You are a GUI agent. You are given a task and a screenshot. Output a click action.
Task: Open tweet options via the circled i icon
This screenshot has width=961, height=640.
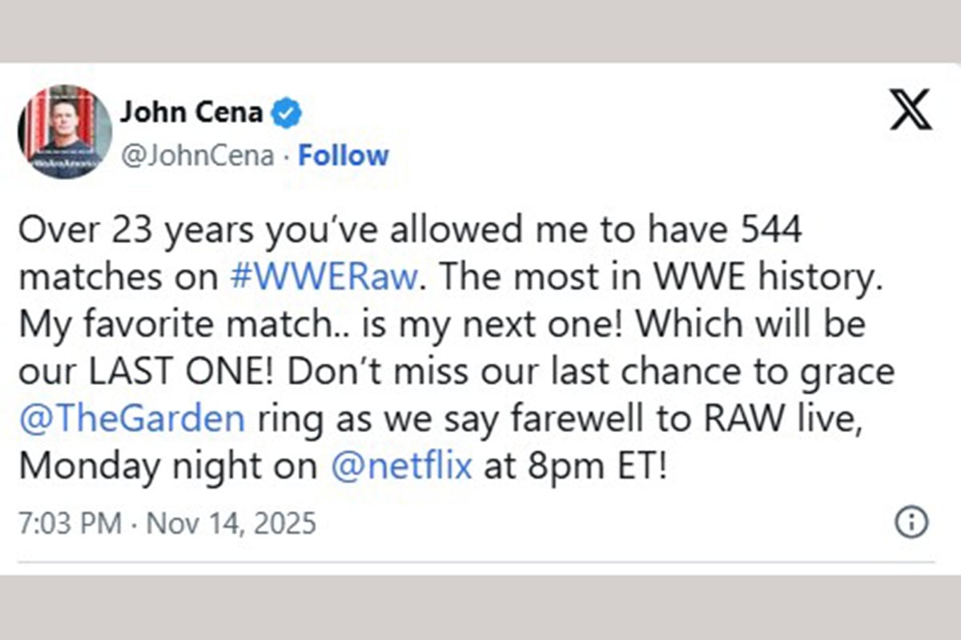(910, 522)
